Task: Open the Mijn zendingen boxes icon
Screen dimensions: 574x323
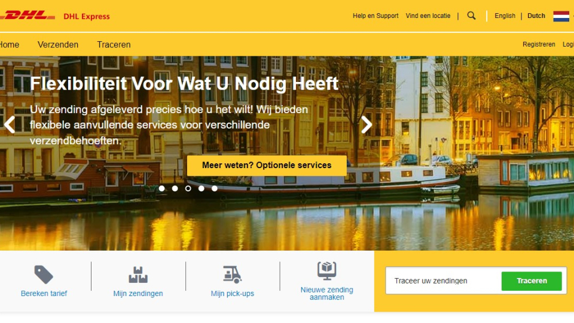Action: pos(138,275)
